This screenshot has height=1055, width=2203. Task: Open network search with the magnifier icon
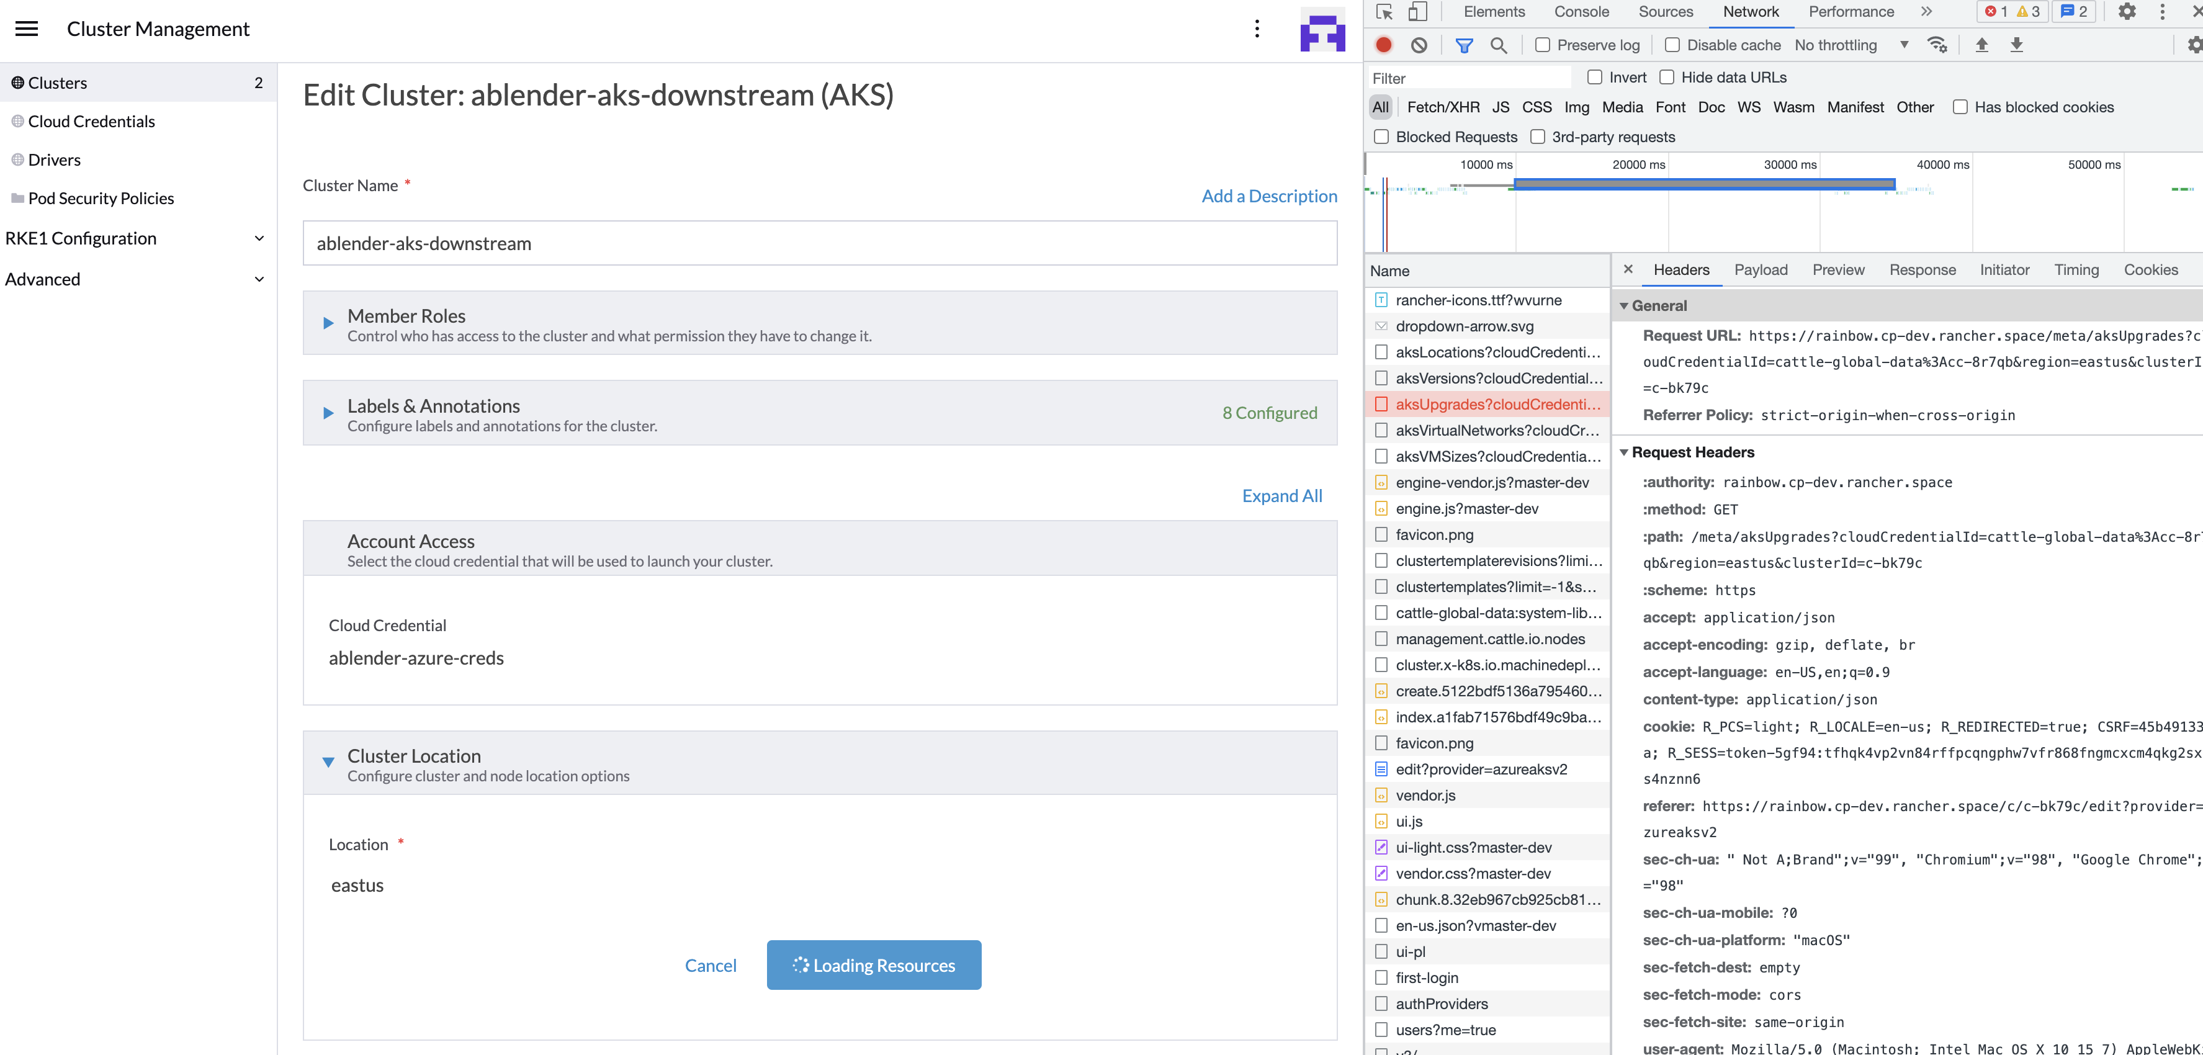[1499, 45]
